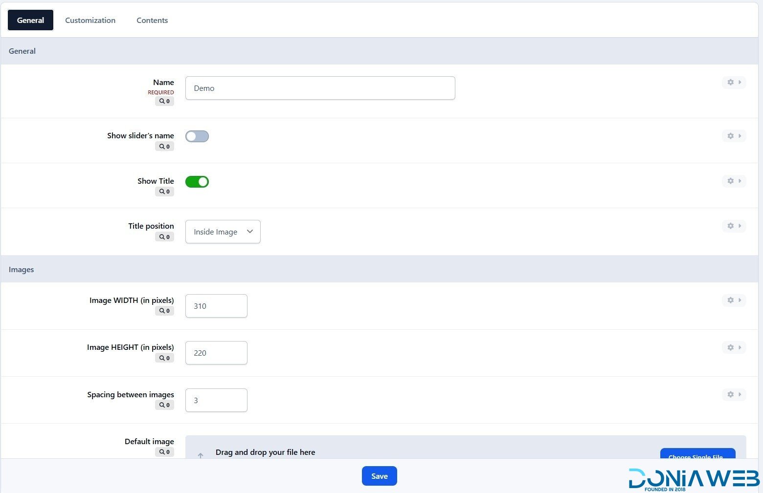The height and width of the screenshot is (493, 763).
Task: Click the Choose Single File button
Action: pyautogui.click(x=697, y=454)
